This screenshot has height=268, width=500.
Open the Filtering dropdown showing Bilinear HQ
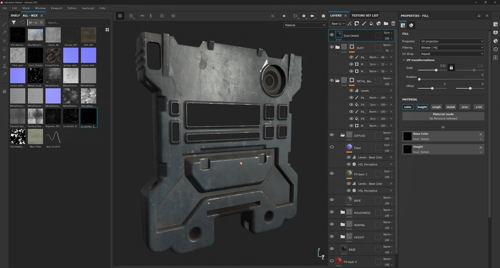point(452,48)
